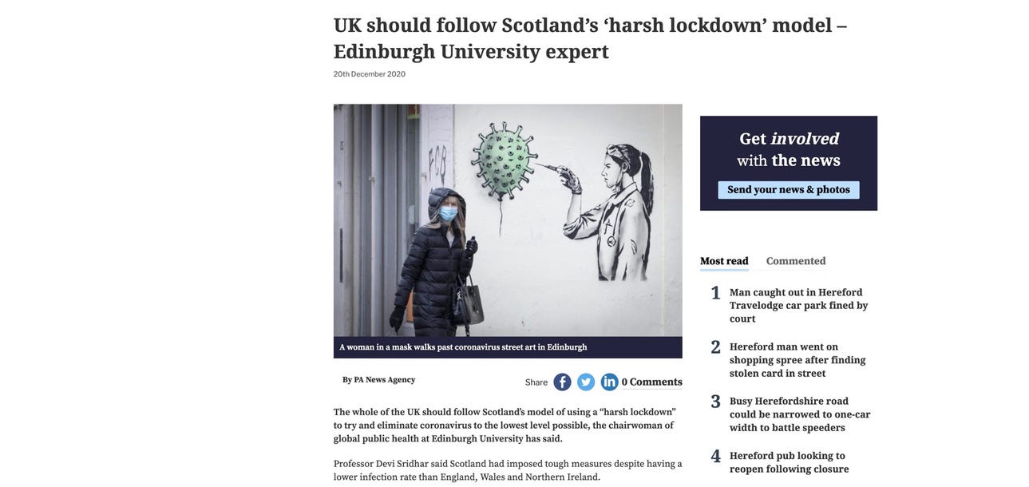Click the 20th December 2020 date
1029x487 pixels.
(x=370, y=74)
